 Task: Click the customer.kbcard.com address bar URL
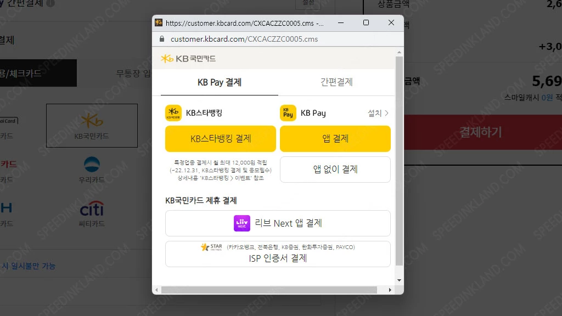(244, 39)
